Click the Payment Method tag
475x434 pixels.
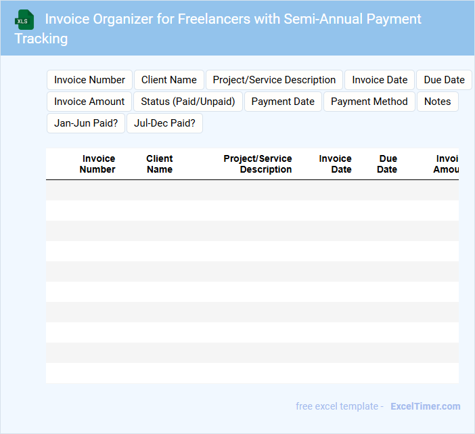[369, 102]
